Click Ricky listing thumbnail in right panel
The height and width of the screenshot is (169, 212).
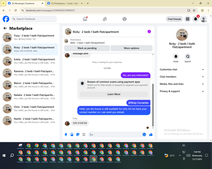click(182, 35)
